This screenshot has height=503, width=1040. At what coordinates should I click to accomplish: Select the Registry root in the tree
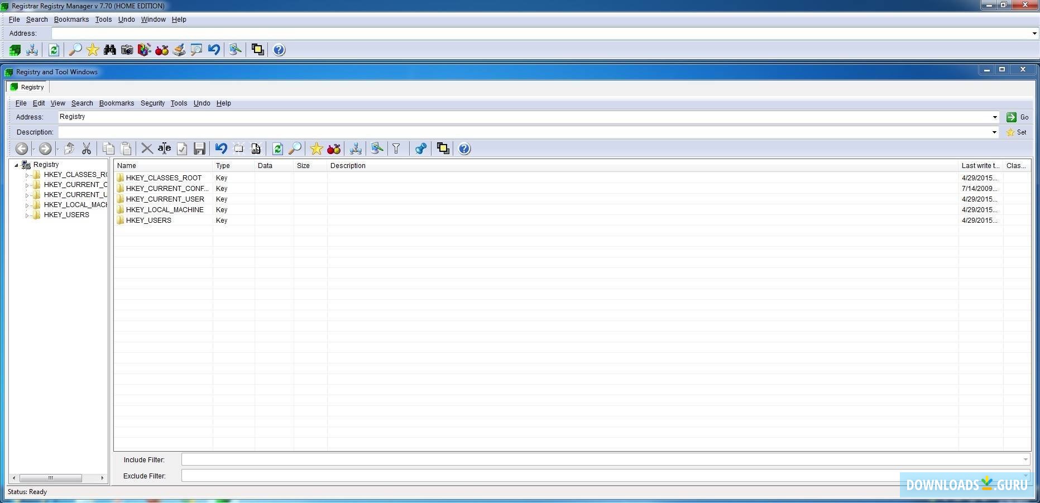46,165
